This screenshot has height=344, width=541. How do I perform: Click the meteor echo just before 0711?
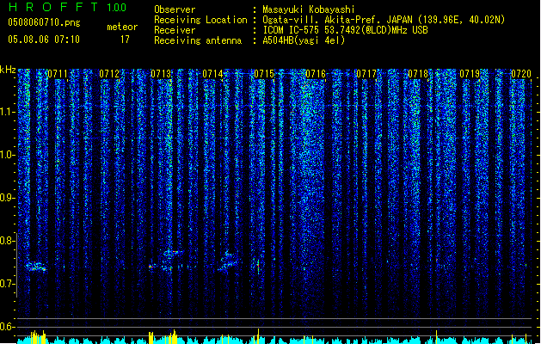36,267
